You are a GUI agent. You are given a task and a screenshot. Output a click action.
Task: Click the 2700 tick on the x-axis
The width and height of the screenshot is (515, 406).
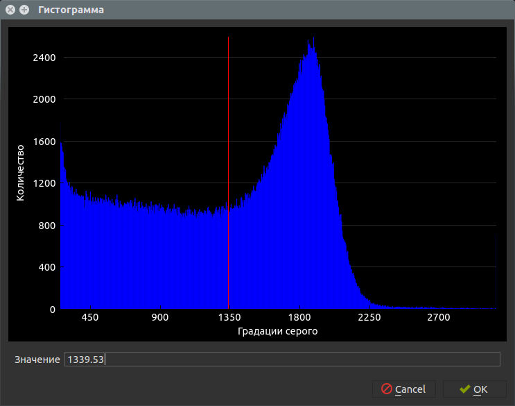click(x=438, y=318)
